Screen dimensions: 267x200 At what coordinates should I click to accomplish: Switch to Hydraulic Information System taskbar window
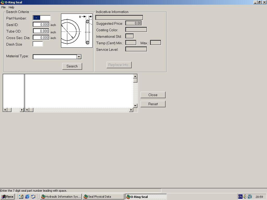tap(61, 197)
